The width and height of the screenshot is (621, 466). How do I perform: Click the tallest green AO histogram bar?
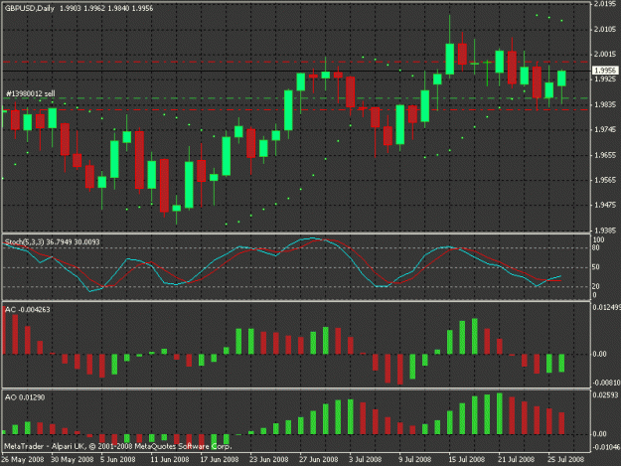point(500,413)
